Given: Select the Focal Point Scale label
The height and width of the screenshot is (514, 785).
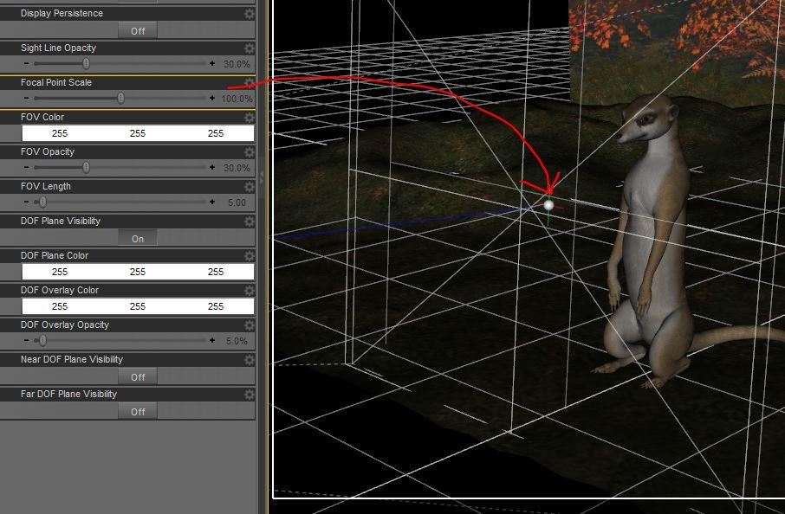Looking at the screenshot, I should pyautogui.click(x=56, y=82).
